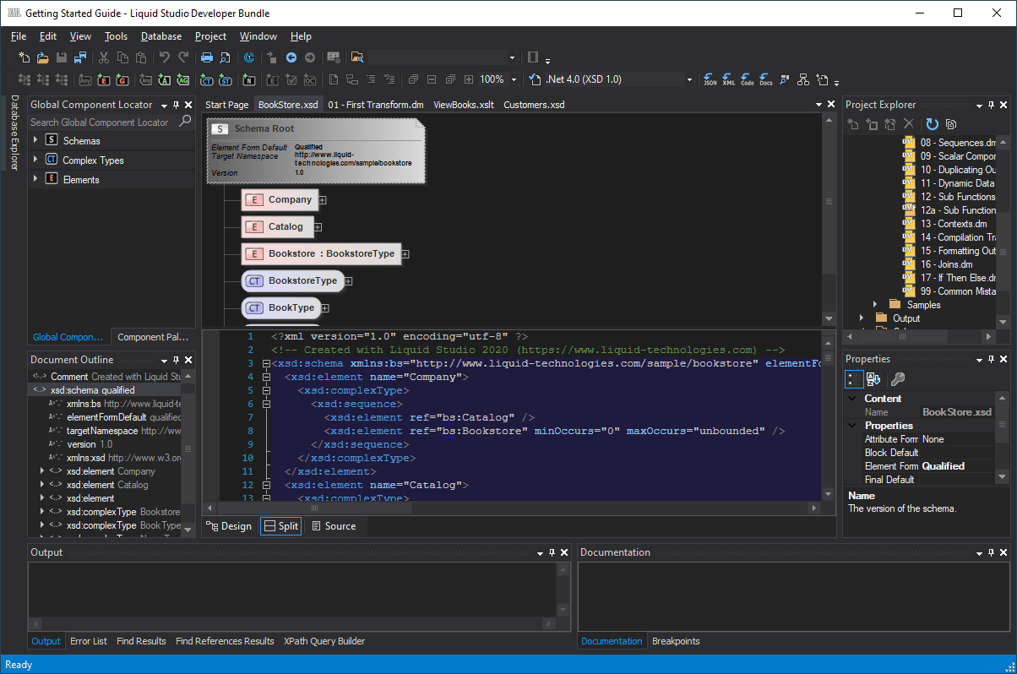Click the Generate Docs icon
This screenshot has height=674, width=1017.
coord(766,79)
